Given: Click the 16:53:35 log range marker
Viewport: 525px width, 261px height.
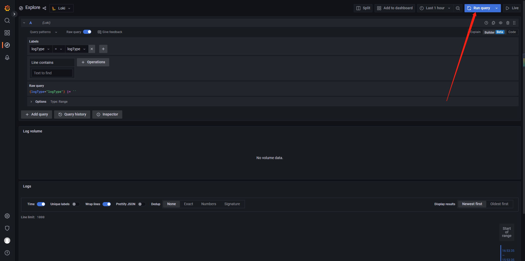Looking at the screenshot, I should tap(508, 251).
